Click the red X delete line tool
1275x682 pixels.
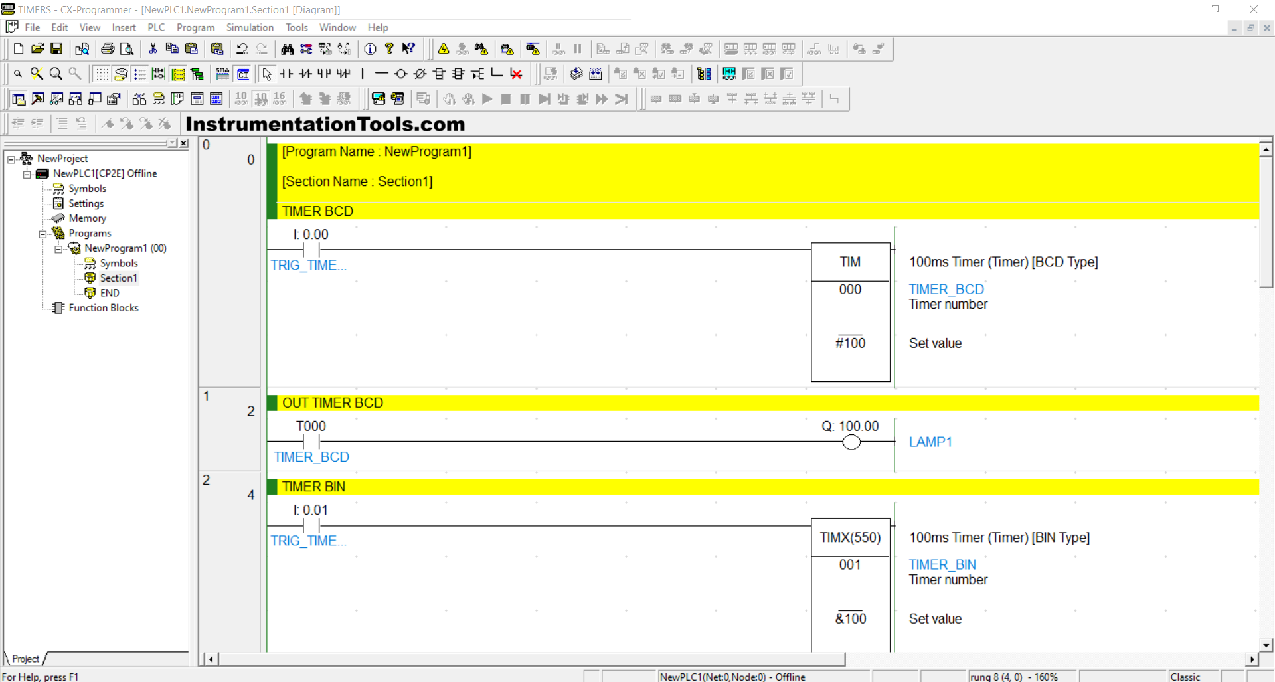point(516,74)
